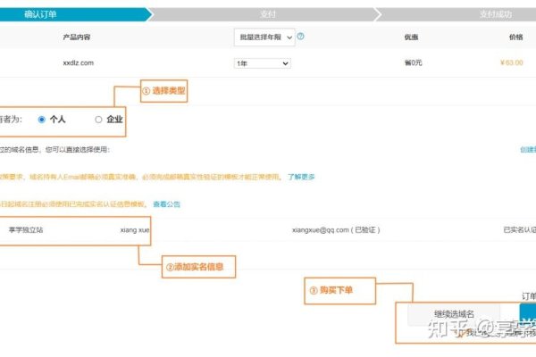Click the help question mark icon
This screenshot has width=536, height=357.
300,37
